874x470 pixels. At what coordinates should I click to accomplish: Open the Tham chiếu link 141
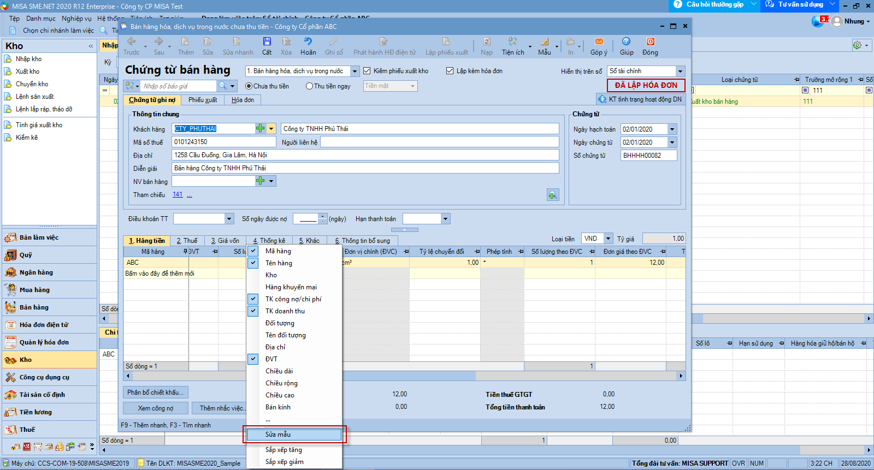point(178,195)
